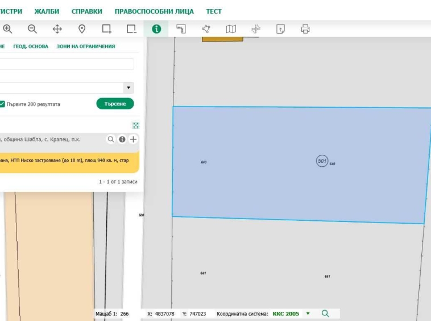Open the ПРАВОСПОСОБНИ ЛИЦА menu
Image resolution: width=431 pixels, height=321 pixels.
154,11
